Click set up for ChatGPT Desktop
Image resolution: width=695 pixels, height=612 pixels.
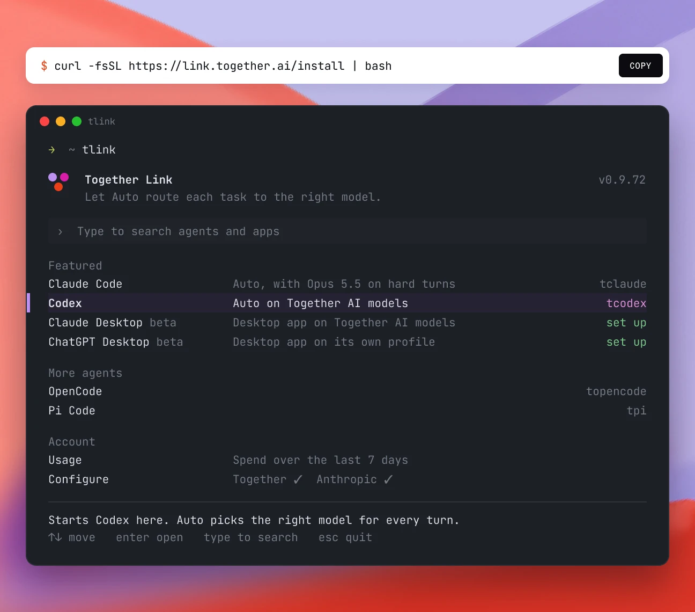point(626,343)
